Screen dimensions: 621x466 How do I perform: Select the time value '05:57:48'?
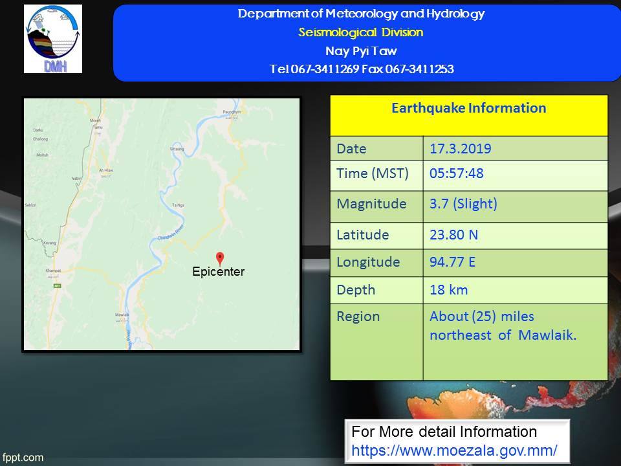456,173
